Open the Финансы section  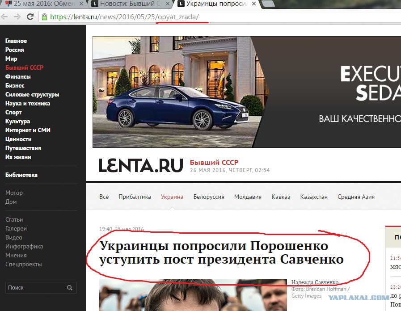18,77
